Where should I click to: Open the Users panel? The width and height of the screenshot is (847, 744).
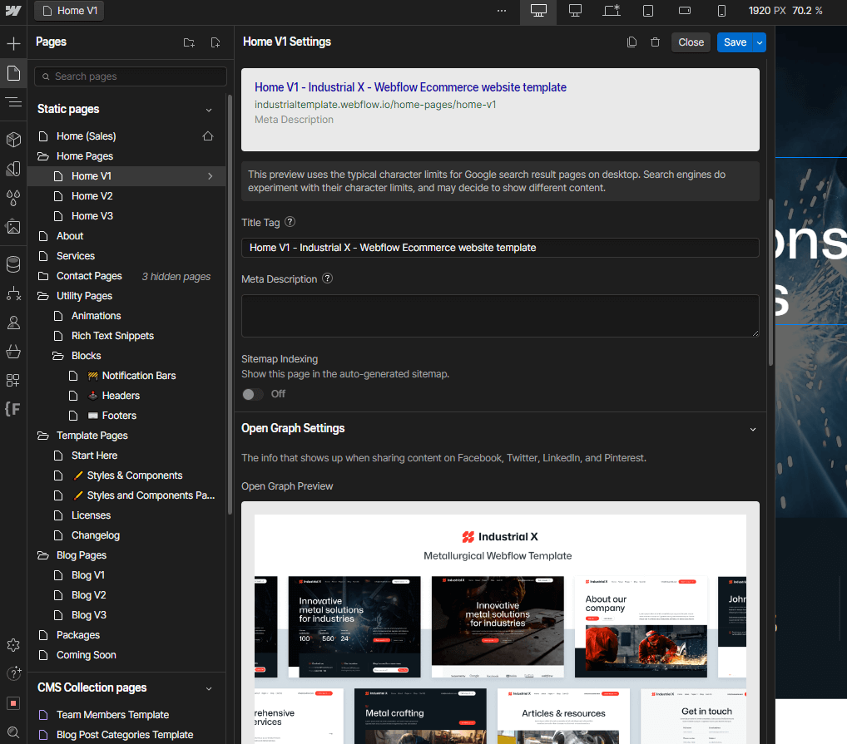tap(13, 322)
